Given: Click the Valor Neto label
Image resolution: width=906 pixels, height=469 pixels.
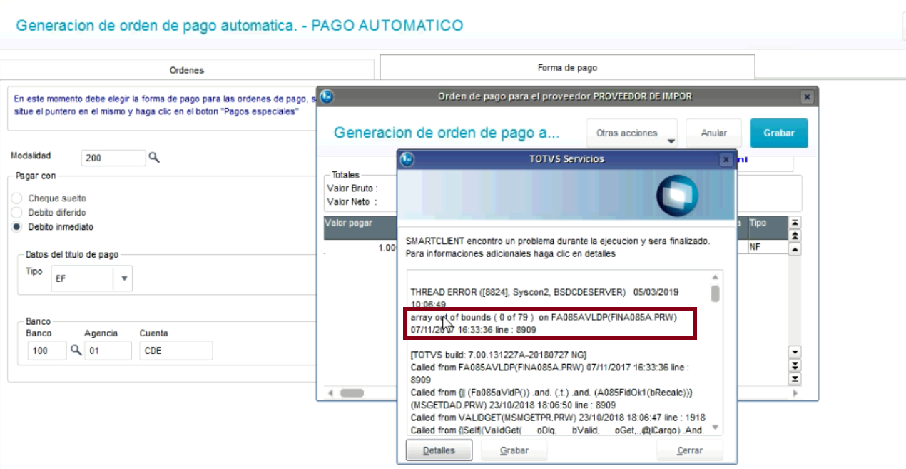Looking at the screenshot, I should click(x=350, y=202).
